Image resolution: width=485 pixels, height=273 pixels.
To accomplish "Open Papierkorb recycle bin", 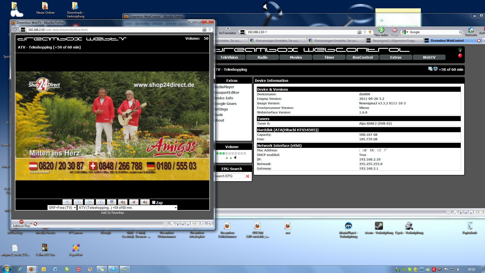I will tap(470, 228).
